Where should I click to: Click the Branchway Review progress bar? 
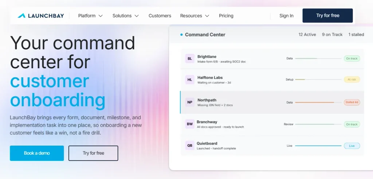[x=318, y=124]
